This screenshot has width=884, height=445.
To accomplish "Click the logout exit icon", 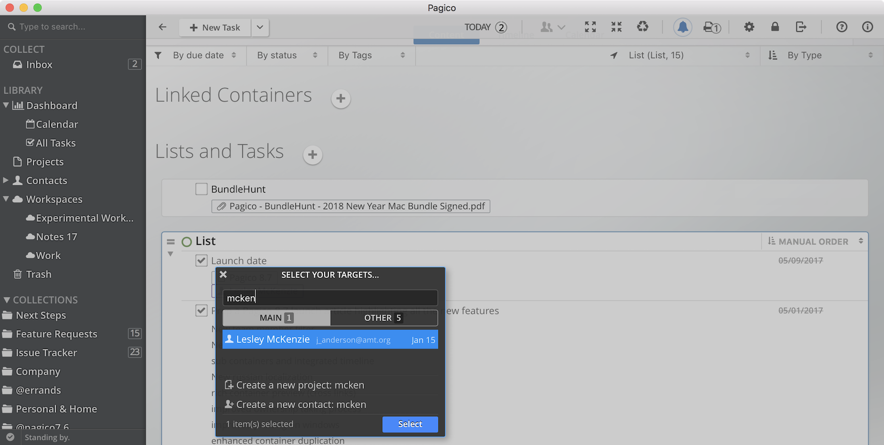I will coord(801,27).
